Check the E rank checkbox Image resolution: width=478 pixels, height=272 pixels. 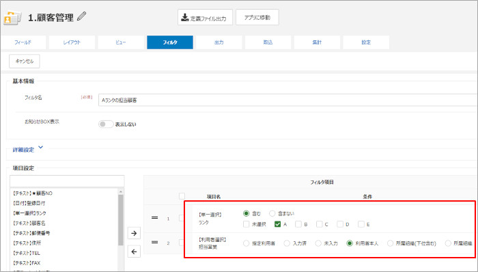pyautogui.click(x=361, y=224)
